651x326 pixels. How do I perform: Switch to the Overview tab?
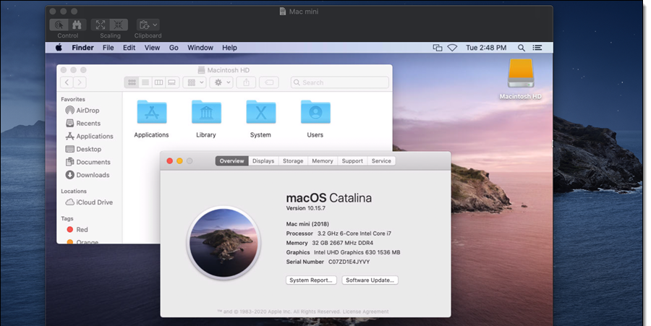pos(231,161)
